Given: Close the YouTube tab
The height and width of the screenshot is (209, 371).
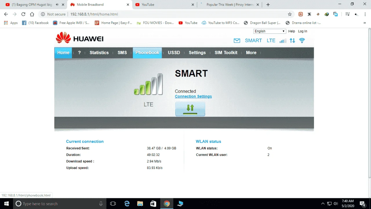Looking at the screenshot, I should point(193,5).
